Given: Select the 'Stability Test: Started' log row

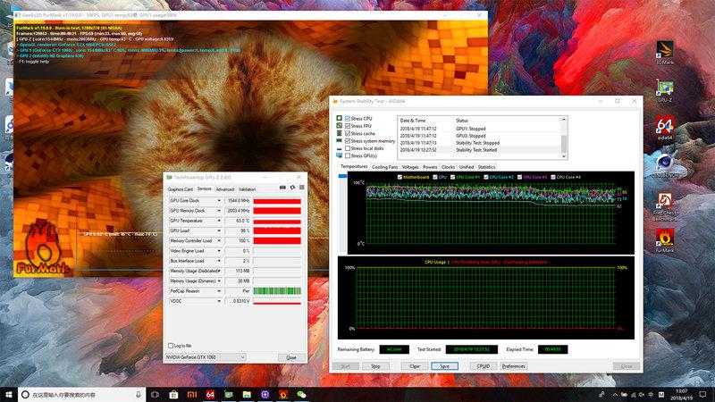Looking at the screenshot, I should click(480, 150).
